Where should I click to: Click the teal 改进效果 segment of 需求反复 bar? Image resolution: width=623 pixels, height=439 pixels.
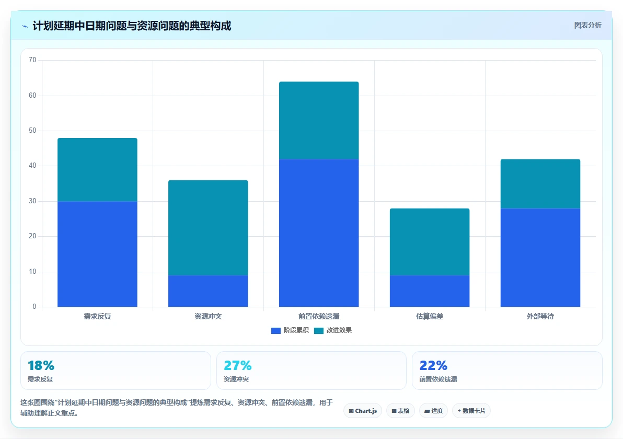[x=97, y=170]
